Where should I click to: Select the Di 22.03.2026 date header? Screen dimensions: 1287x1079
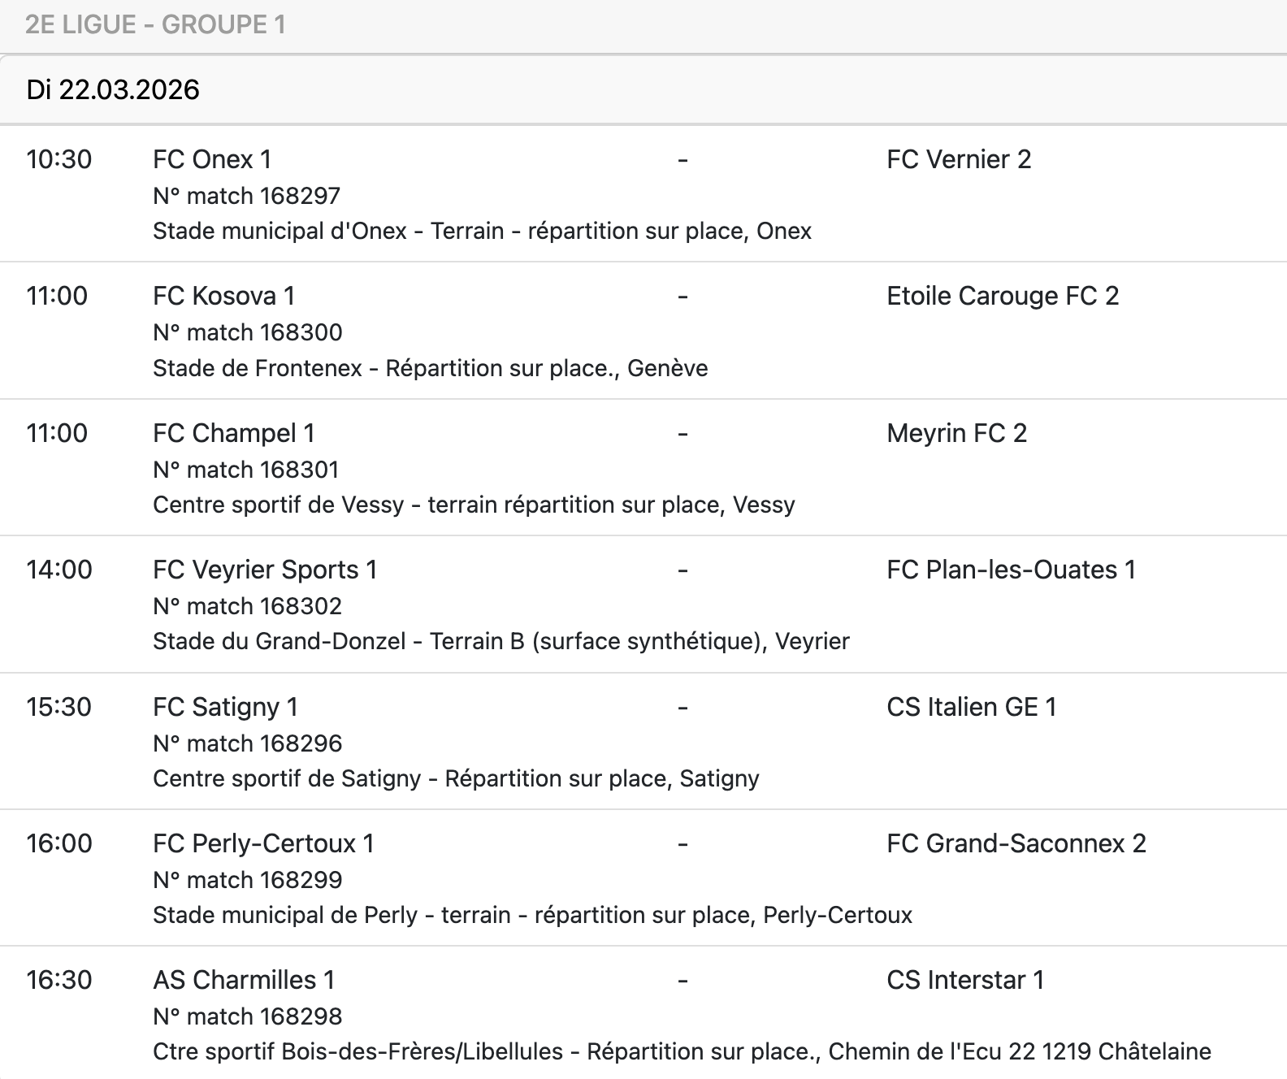[113, 89]
